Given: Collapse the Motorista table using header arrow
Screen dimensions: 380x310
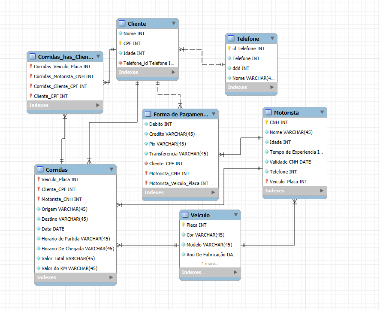Looking at the screenshot, I should 322,112.
